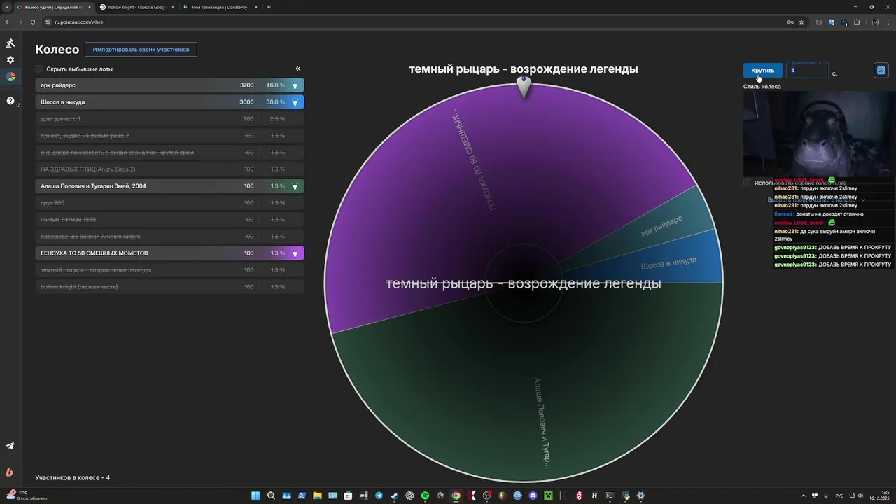Tick the random.org service checkbox
Image resolution: width=896 pixels, height=504 pixels.
point(747,183)
